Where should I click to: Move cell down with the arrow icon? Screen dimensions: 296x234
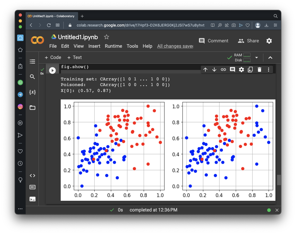point(214,70)
